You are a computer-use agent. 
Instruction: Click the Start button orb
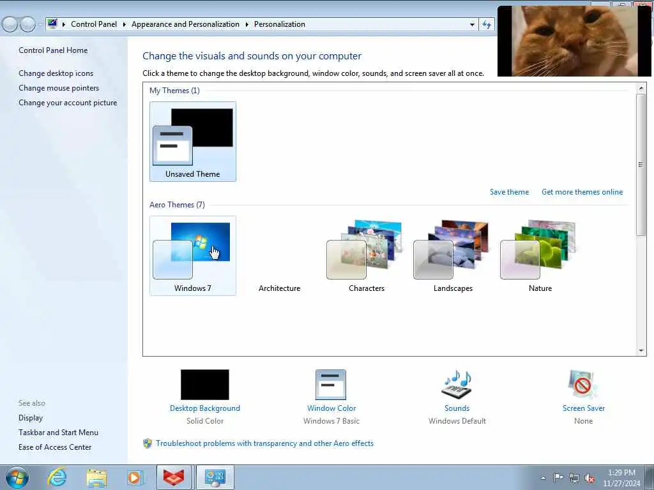(17, 477)
